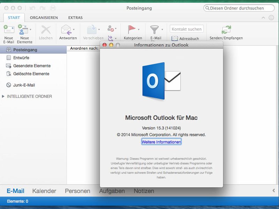Click the Kategorien flag icon

(132, 29)
